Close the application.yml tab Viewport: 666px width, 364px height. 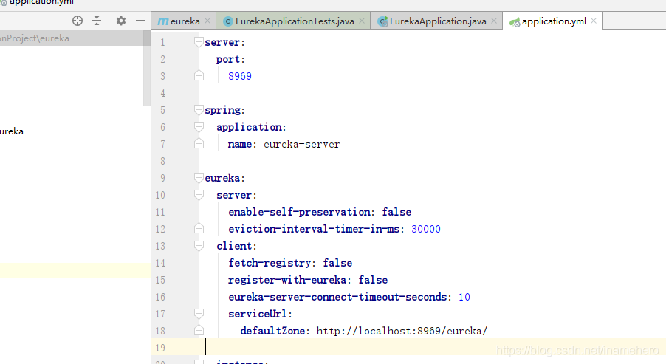pyautogui.click(x=594, y=21)
